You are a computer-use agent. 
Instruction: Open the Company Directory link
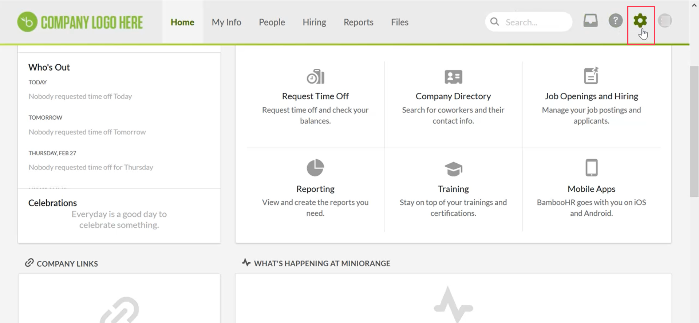click(x=453, y=96)
